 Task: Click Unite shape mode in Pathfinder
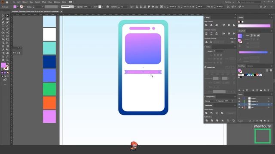(206, 113)
